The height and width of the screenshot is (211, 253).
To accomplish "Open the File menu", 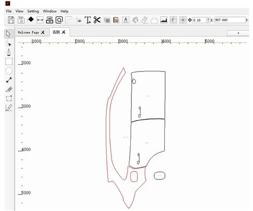I will click(x=9, y=11).
